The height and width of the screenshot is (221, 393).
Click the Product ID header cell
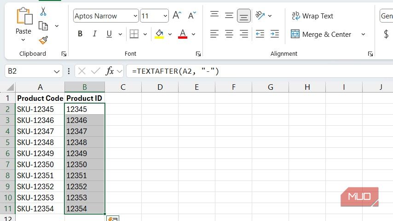click(85, 98)
